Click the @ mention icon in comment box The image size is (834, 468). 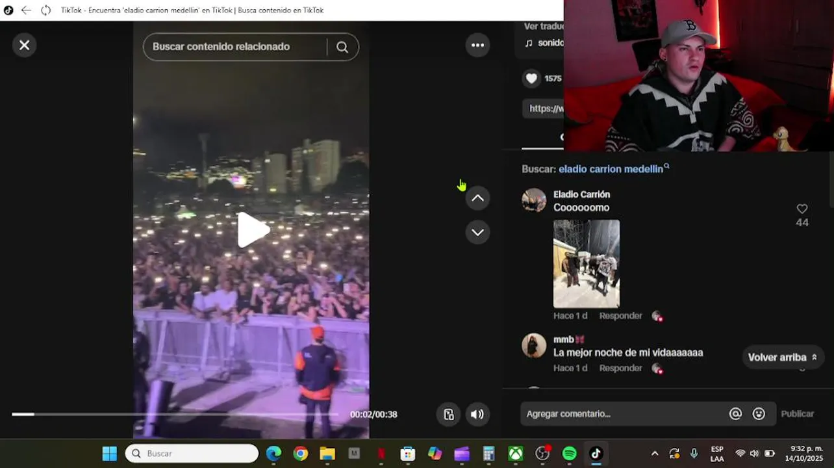(x=735, y=413)
